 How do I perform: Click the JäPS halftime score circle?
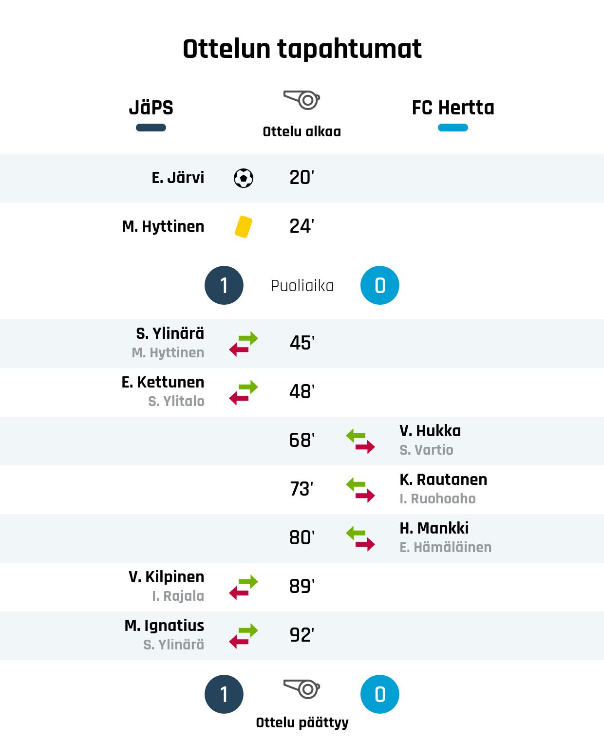click(224, 285)
